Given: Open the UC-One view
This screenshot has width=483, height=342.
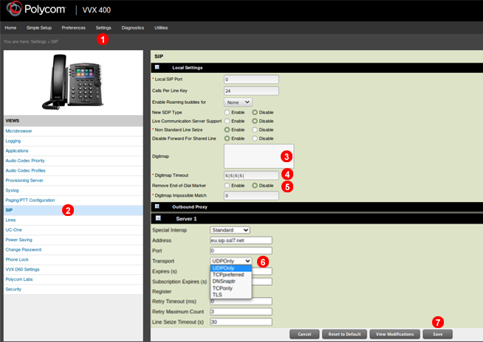Looking at the screenshot, I should click(x=13, y=230).
